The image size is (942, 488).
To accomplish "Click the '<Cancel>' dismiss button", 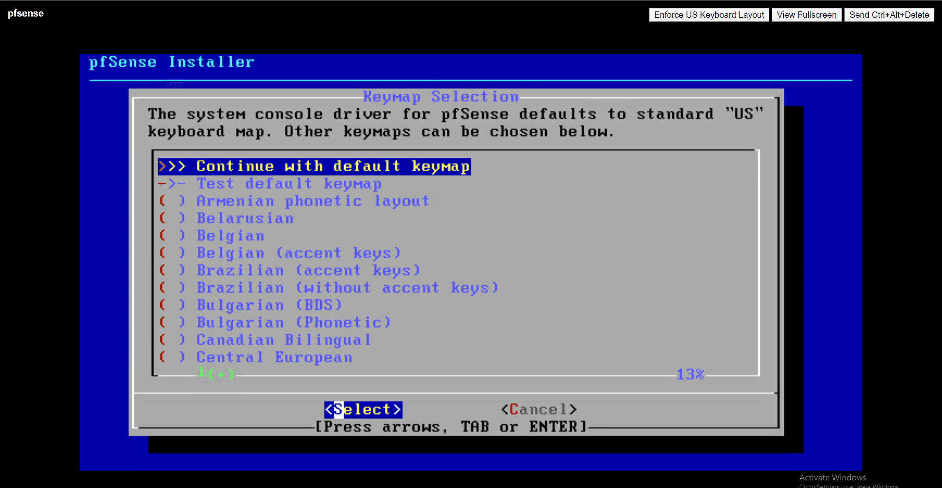I will click(x=537, y=409).
